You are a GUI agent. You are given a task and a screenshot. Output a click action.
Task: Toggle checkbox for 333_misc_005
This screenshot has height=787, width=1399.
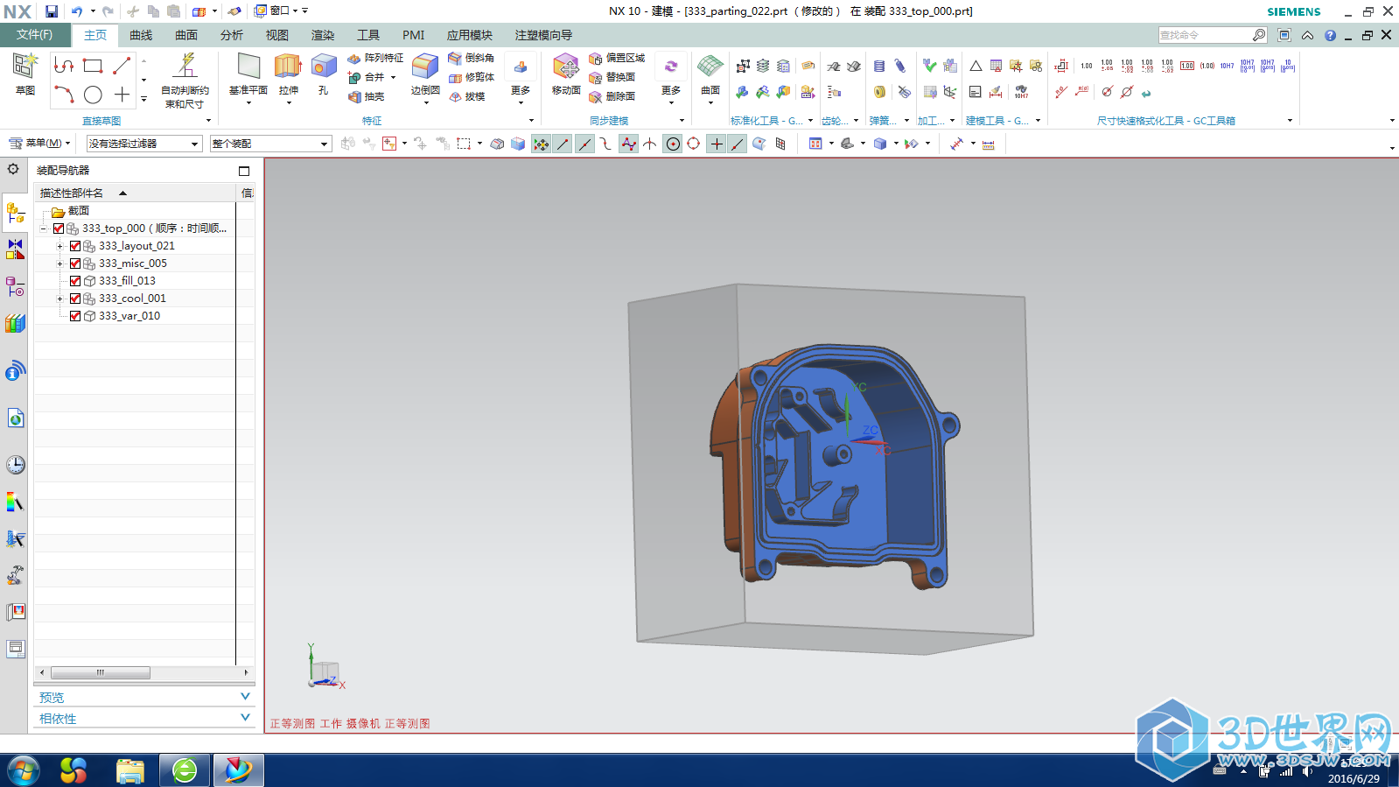[75, 264]
